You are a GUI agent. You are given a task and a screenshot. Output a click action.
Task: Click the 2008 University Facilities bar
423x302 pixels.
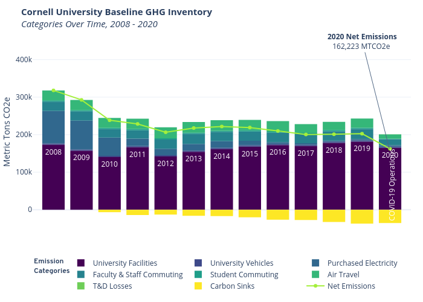(x=53, y=181)
